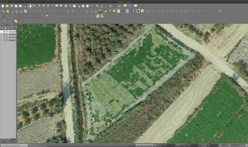Click the Rotation value field
The width and height of the screenshot is (248, 147).
pos(213,145)
